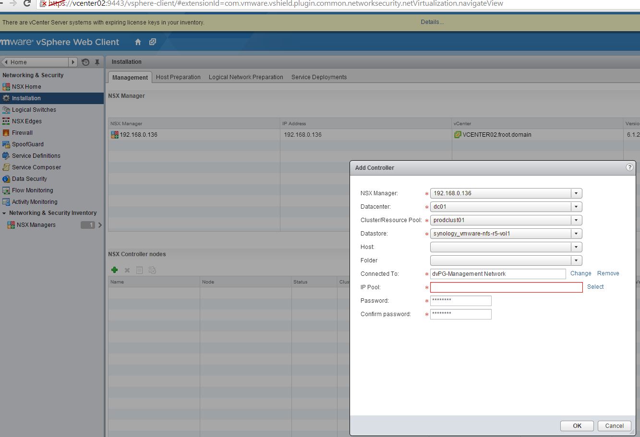Open the recent history icon beside Home
Viewport: 640px width, 437px height.
85,62
